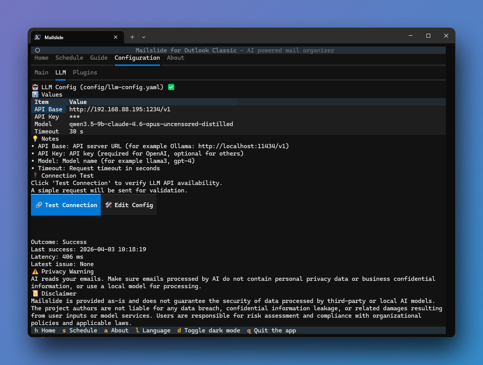Open the About tab
This screenshot has width=483, height=365.
(175, 58)
